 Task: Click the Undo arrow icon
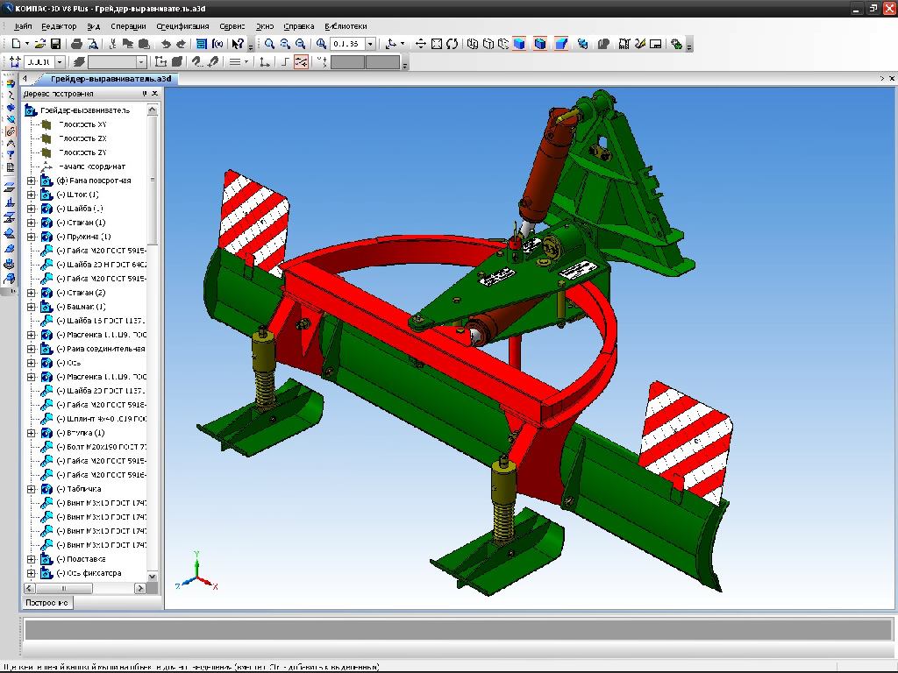(165, 44)
